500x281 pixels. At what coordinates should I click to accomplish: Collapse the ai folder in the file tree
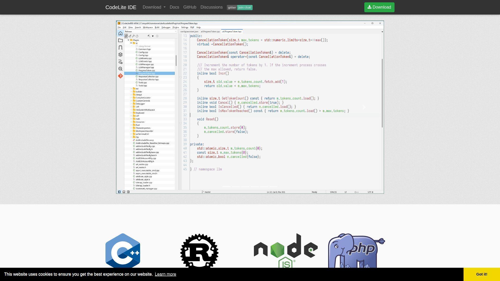131,43
